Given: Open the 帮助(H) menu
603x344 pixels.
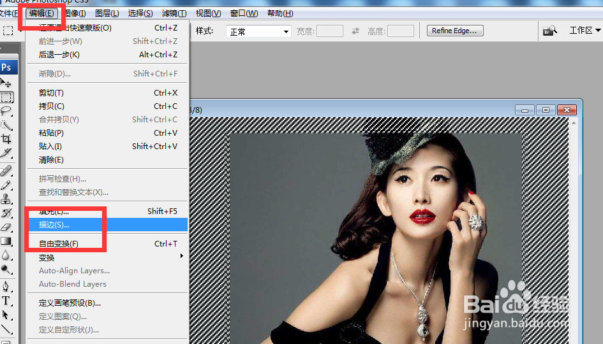Looking at the screenshot, I should click(280, 13).
